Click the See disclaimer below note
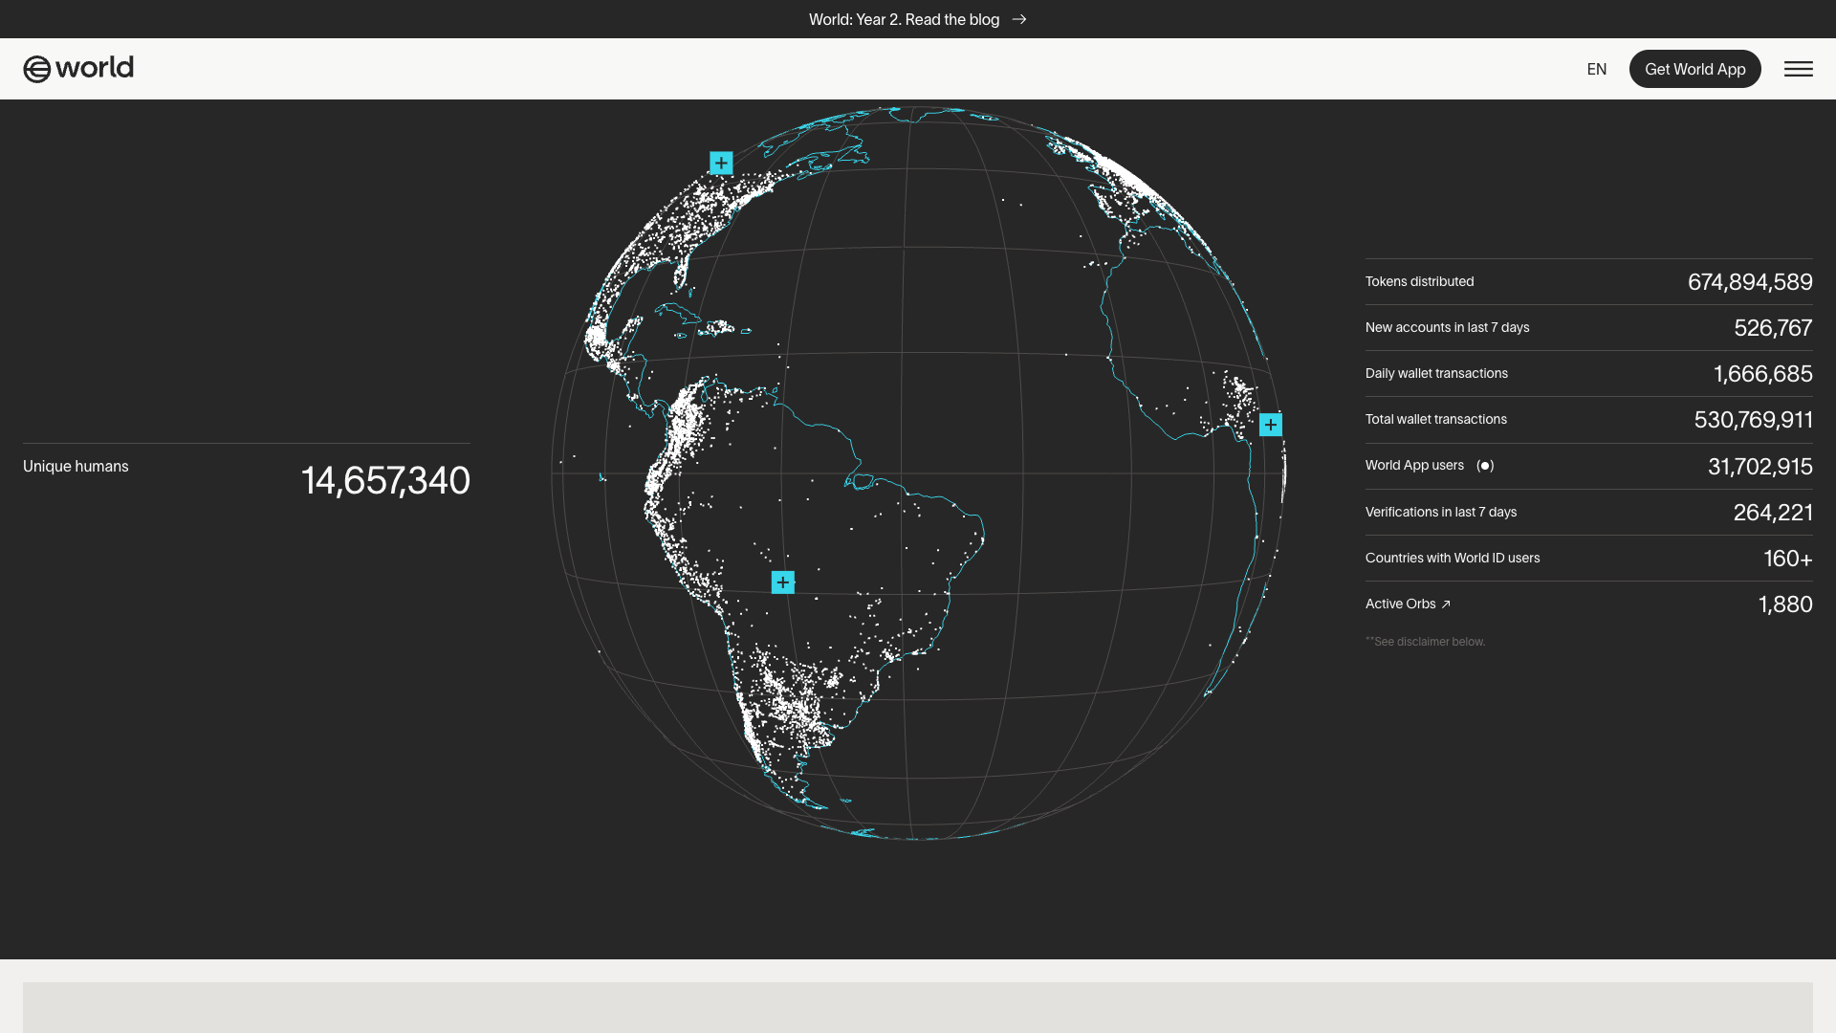The height and width of the screenshot is (1033, 1836). 1425,642
